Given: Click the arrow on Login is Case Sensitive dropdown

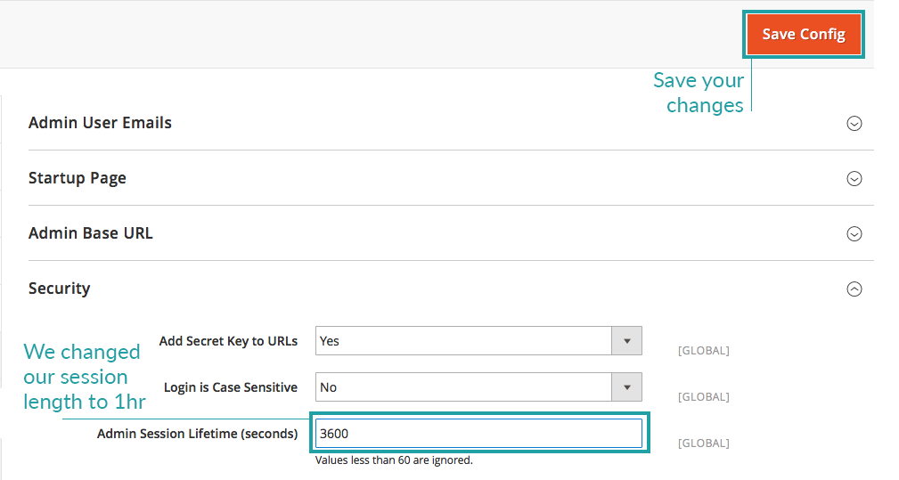Looking at the screenshot, I should (x=626, y=387).
